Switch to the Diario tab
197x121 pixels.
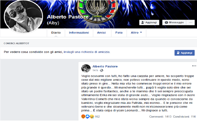(x=56, y=33)
